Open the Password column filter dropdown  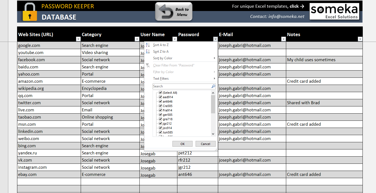[x=215, y=39]
